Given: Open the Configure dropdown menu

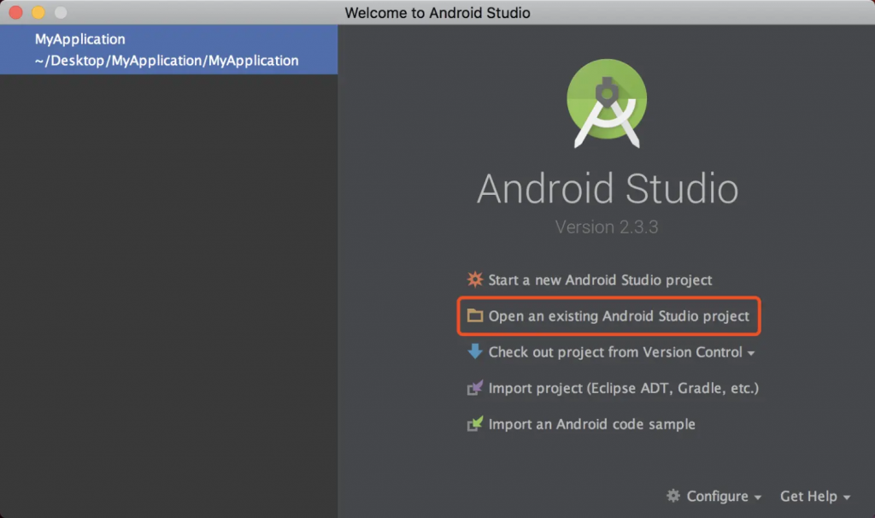Looking at the screenshot, I should pos(724,497).
